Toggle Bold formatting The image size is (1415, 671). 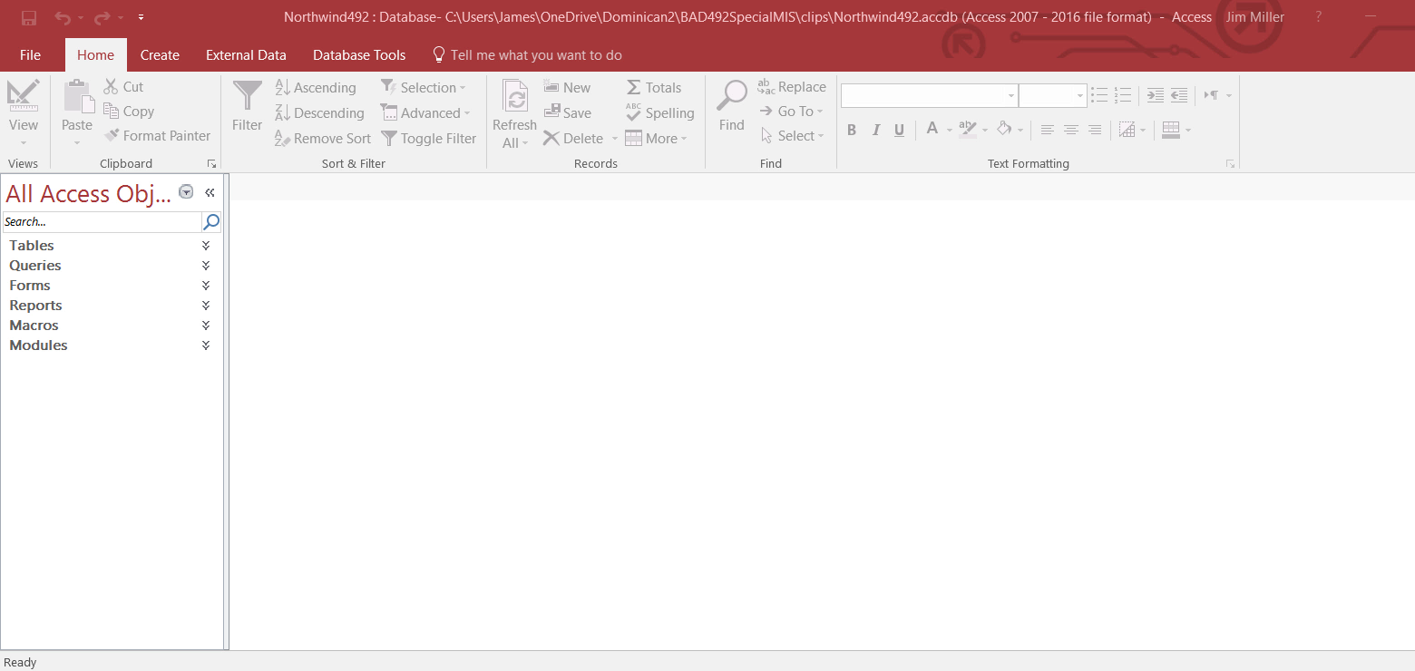click(x=852, y=131)
